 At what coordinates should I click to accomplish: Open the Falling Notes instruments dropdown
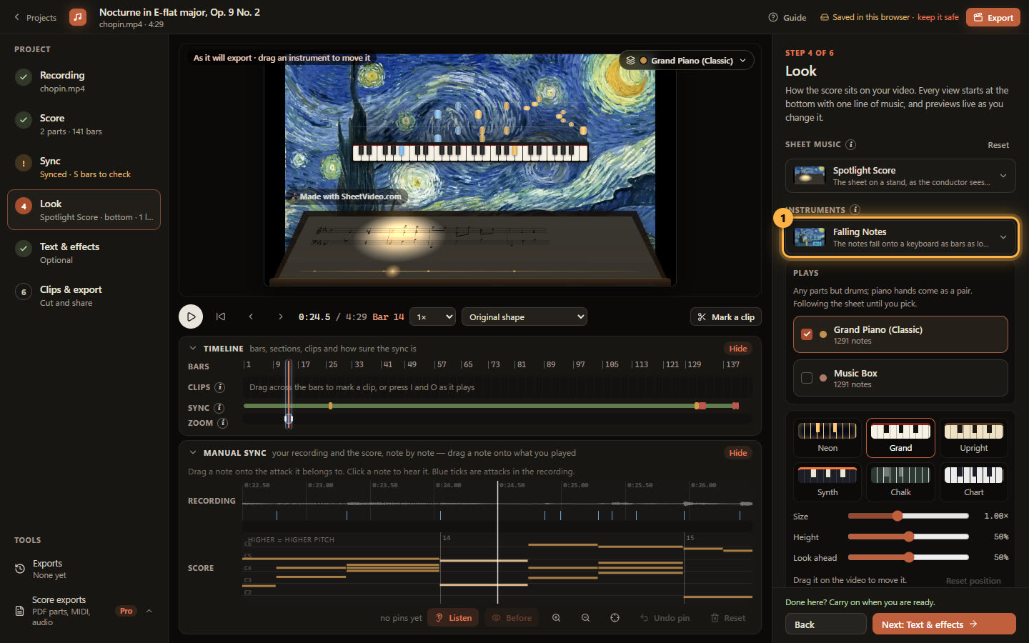(900, 237)
